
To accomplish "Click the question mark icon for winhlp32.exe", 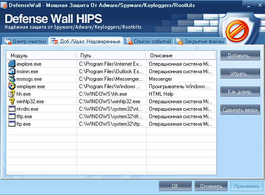I will click(x=11, y=101).
